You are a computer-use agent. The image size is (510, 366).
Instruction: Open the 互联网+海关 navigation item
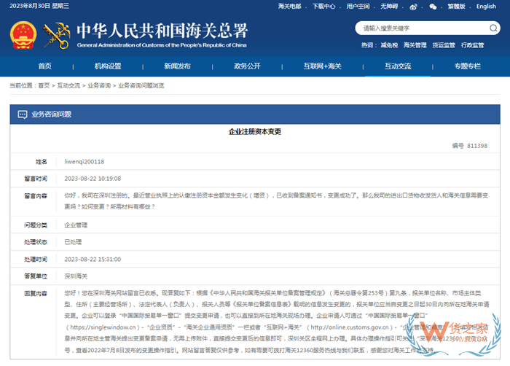pos(322,66)
